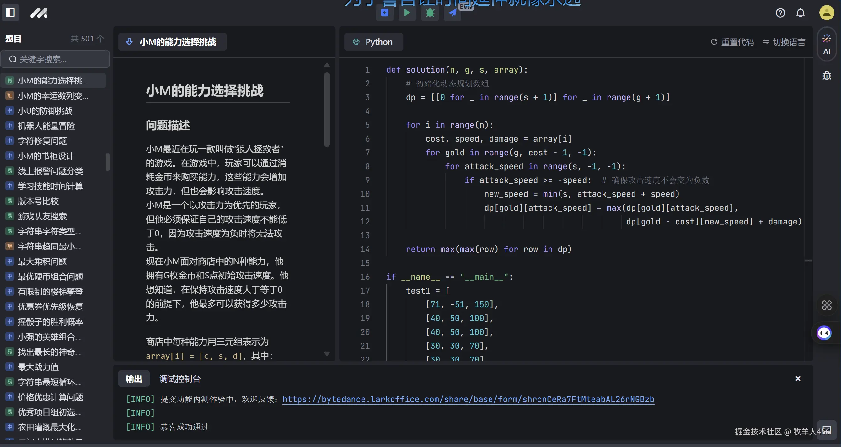Viewport: 841px width, 447px height.
Task: Click the keyboard shortcuts clover icon on the right
Action: click(827, 305)
